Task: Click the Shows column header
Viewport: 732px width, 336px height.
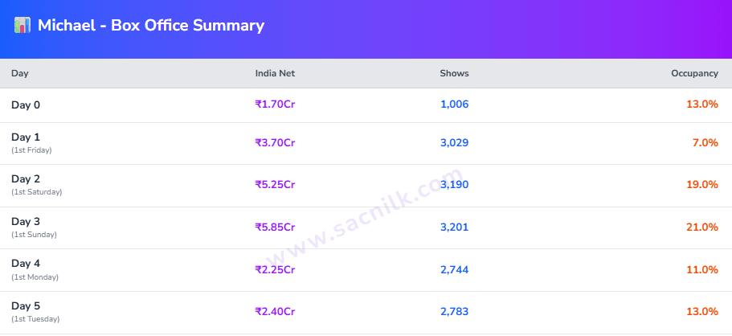Action: coord(454,73)
